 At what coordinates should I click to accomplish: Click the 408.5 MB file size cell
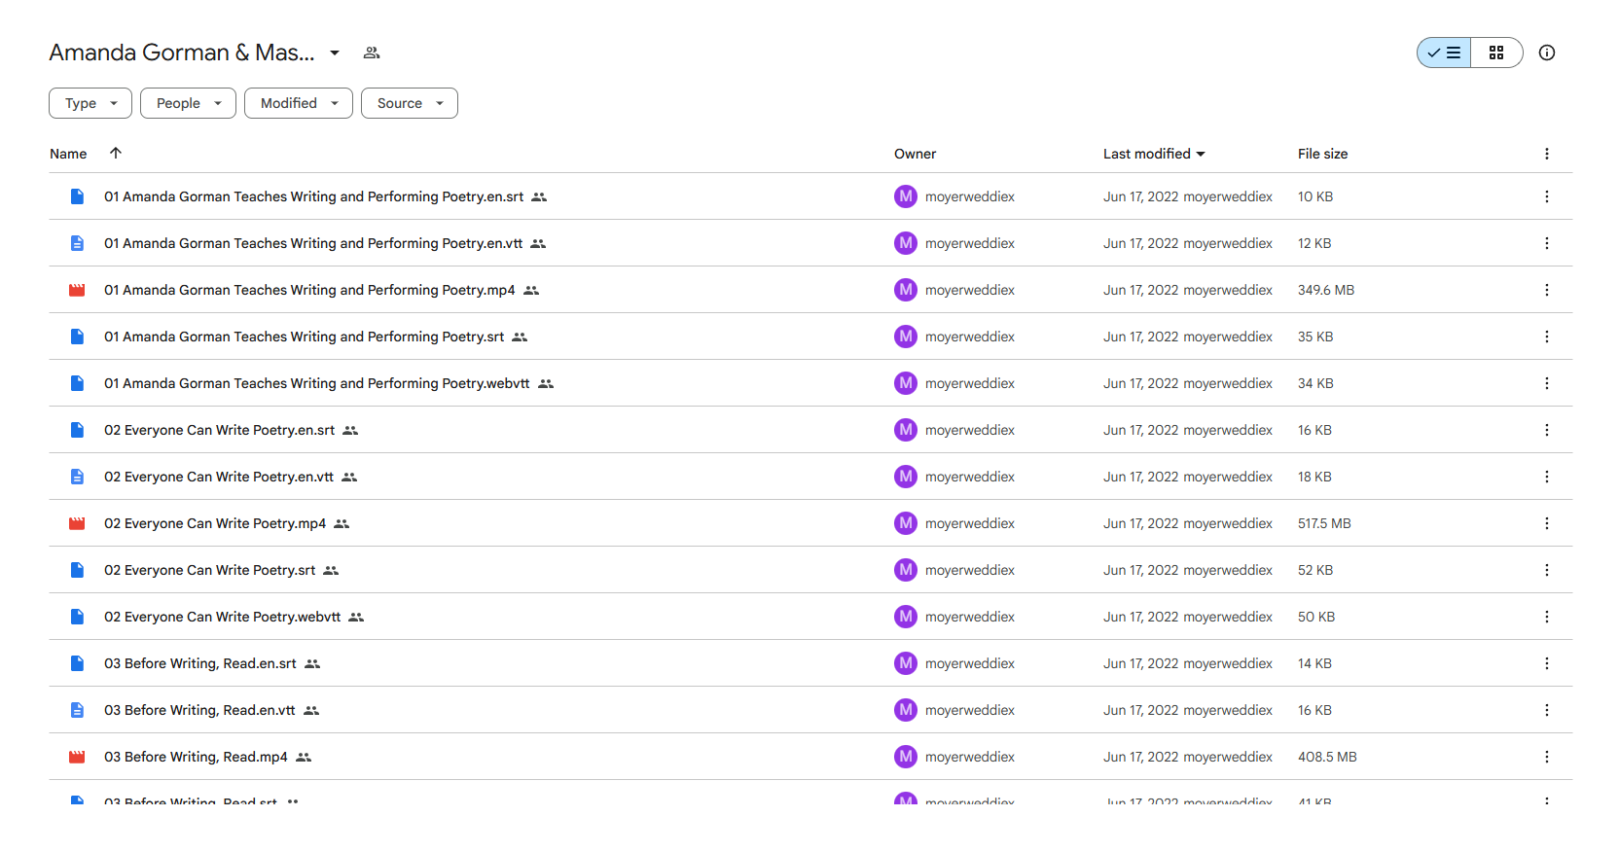click(x=1327, y=757)
